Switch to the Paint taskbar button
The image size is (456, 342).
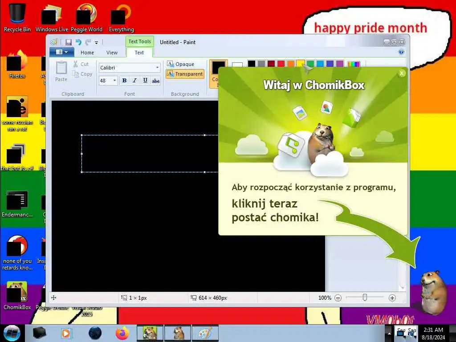(x=205, y=333)
